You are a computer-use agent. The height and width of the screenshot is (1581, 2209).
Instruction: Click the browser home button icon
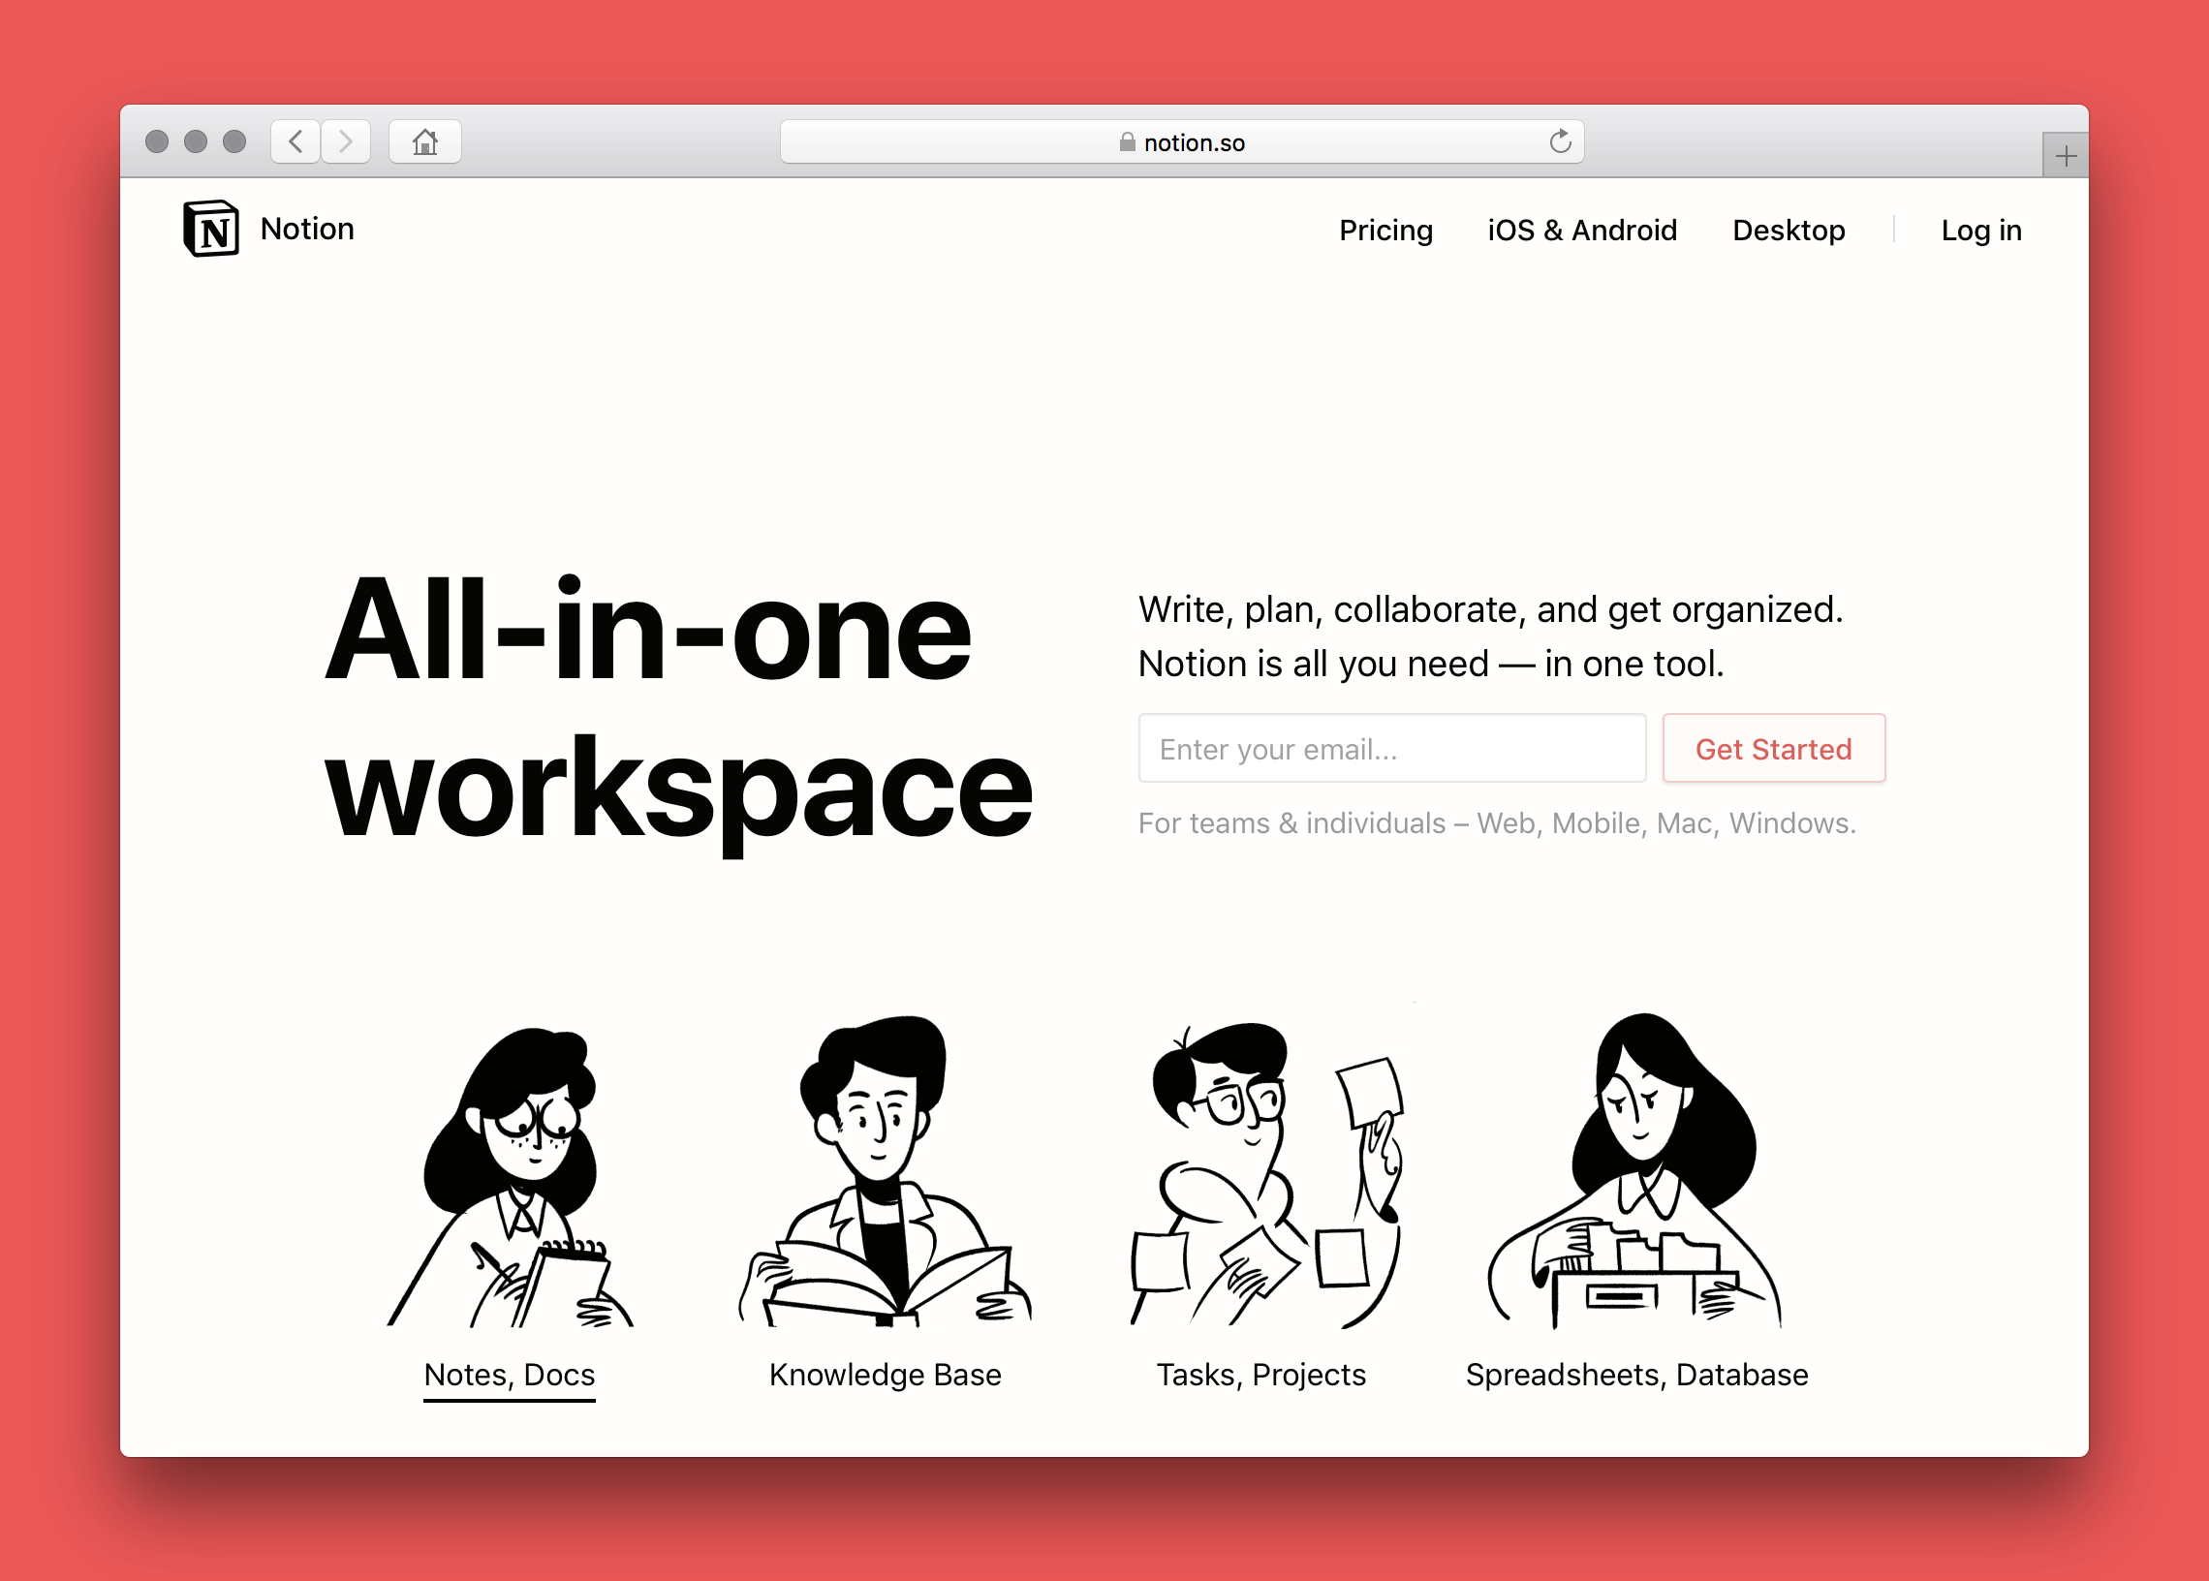426,142
